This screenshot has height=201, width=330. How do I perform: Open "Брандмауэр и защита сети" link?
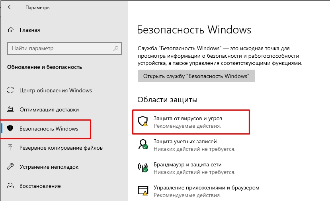(x=187, y=164)
